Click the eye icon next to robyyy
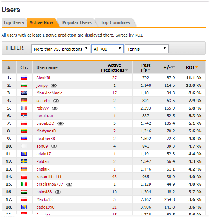 55,108
